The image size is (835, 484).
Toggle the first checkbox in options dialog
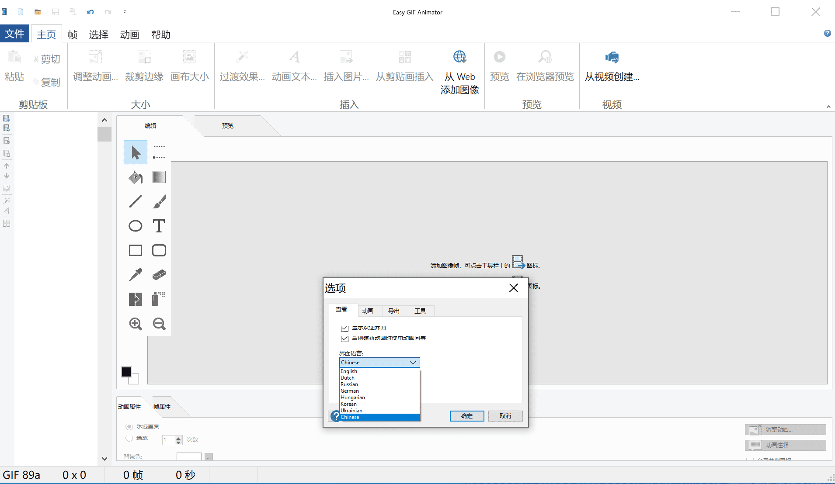coord(344,328)
